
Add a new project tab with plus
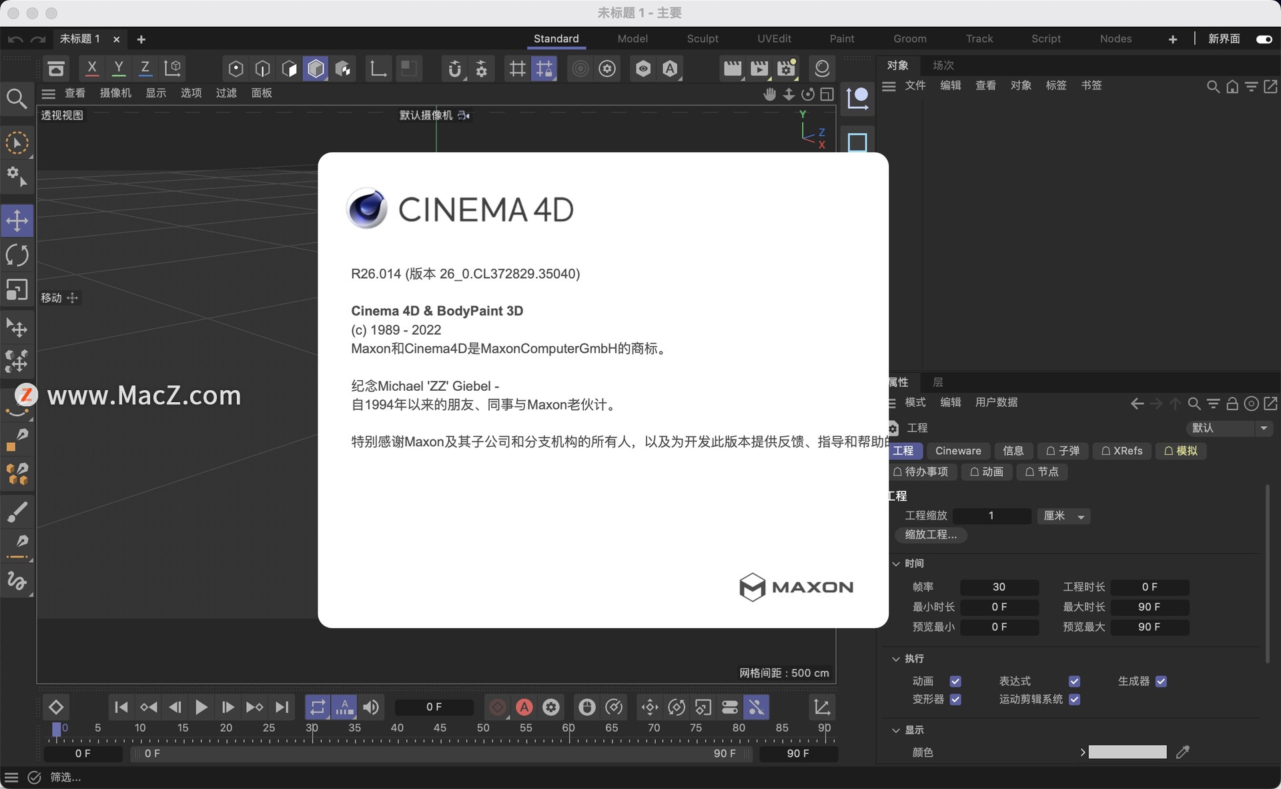tap(141, 39)
